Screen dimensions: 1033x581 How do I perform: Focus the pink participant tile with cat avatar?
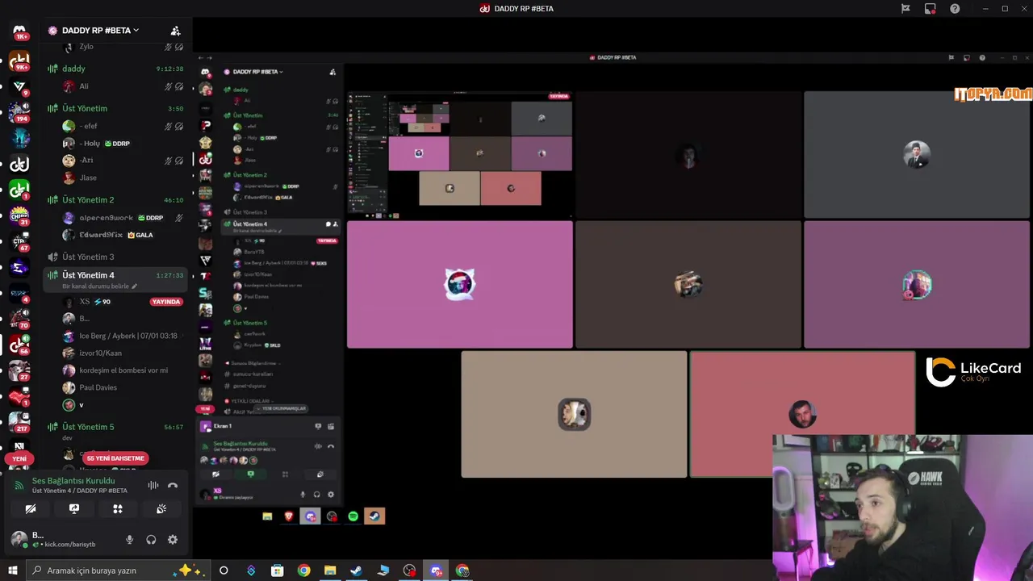coord(460,284)
